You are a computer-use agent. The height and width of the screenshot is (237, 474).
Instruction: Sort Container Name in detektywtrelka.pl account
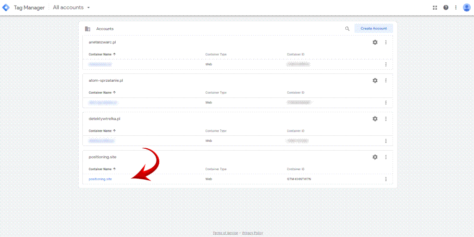click(x=102, y=131)
